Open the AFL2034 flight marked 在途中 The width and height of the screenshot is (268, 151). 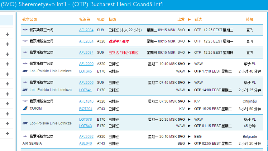click(x=86, y=41)
